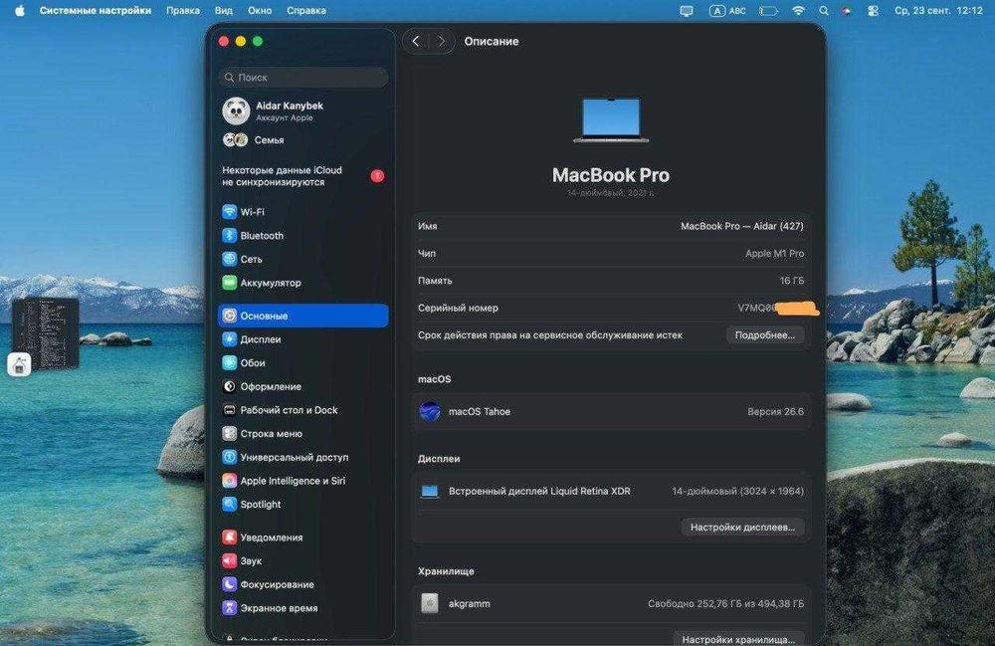Open Bluetooth settings in sidebar
Screen dimensions: 995x646
point(253,236)
